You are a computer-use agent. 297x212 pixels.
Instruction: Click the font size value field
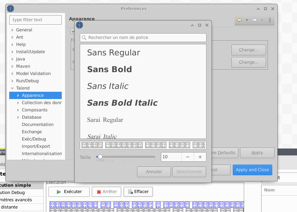pyautogui.click(x=171, y=157)
